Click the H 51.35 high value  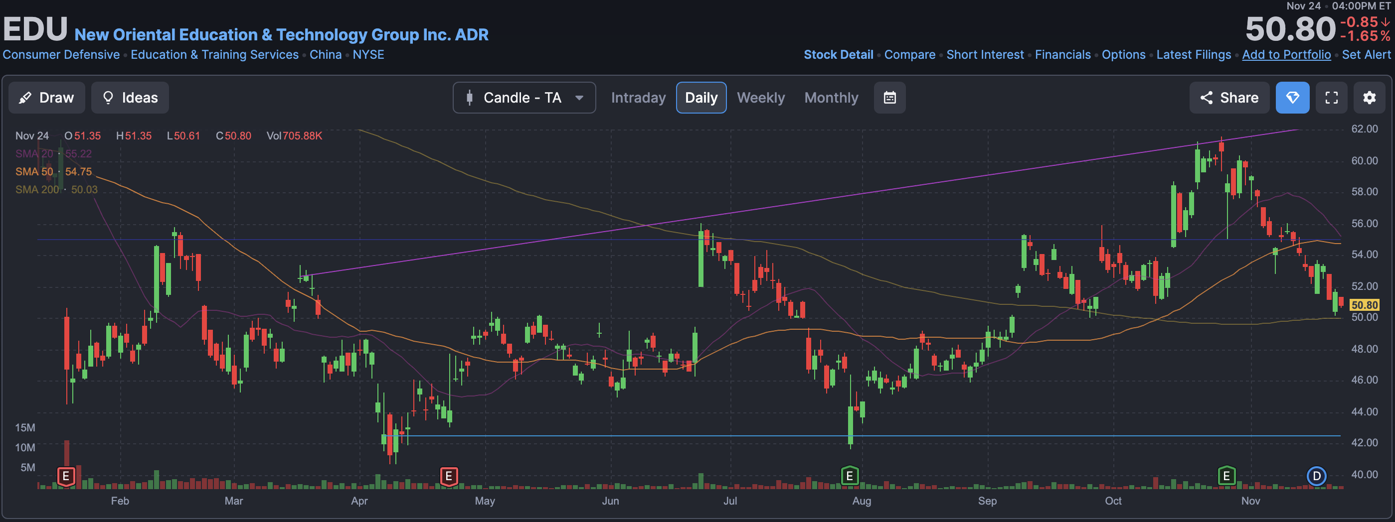coord(134,136)
